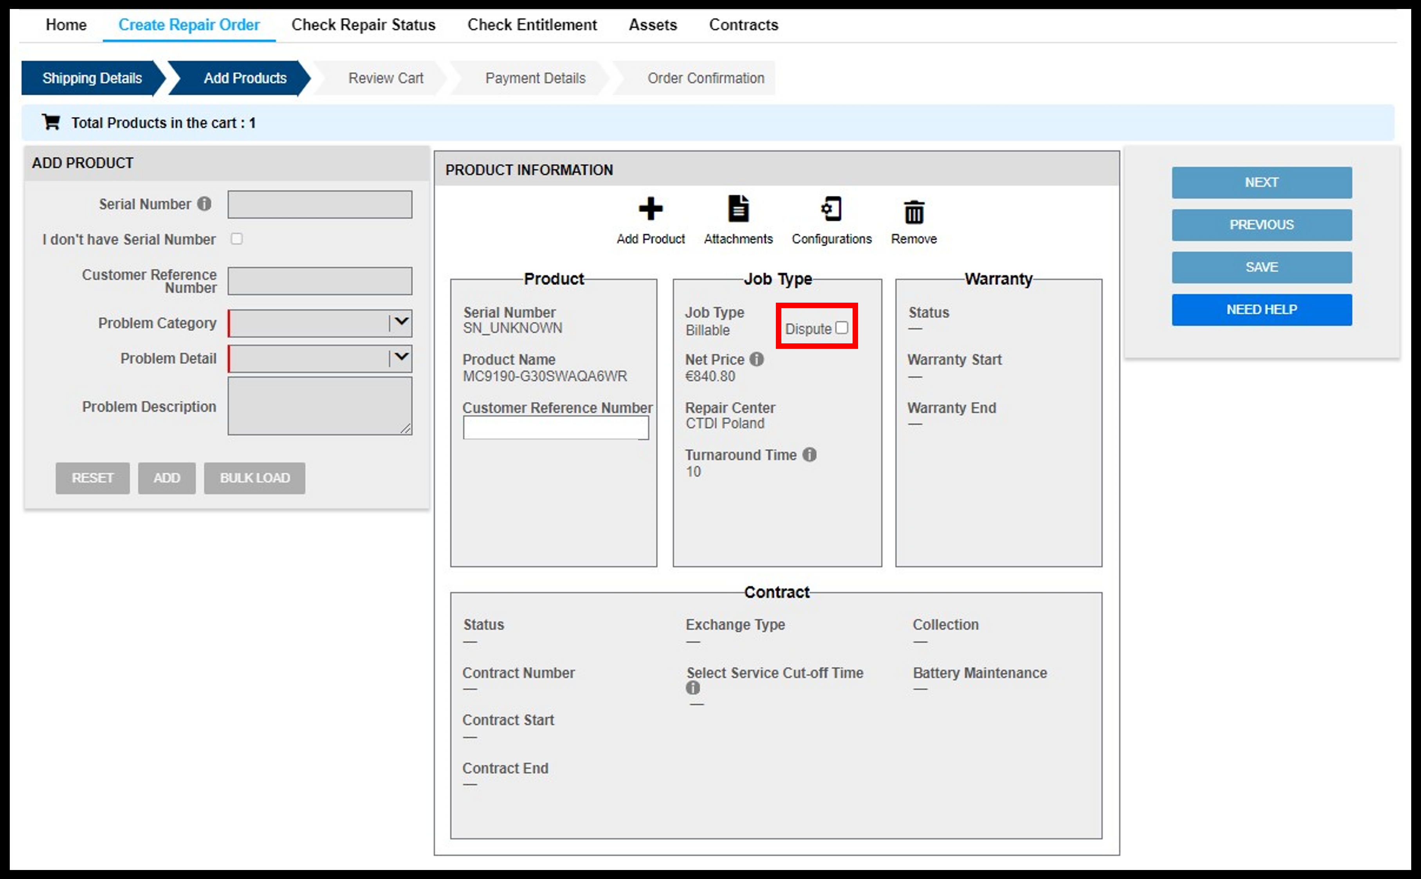Open the Configurations icon
Image resolution: width=1421 pixels, height=879 pixels.
[x=831, y=209]
